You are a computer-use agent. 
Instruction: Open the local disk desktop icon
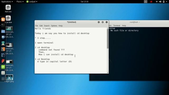click(x=8, y=19)
